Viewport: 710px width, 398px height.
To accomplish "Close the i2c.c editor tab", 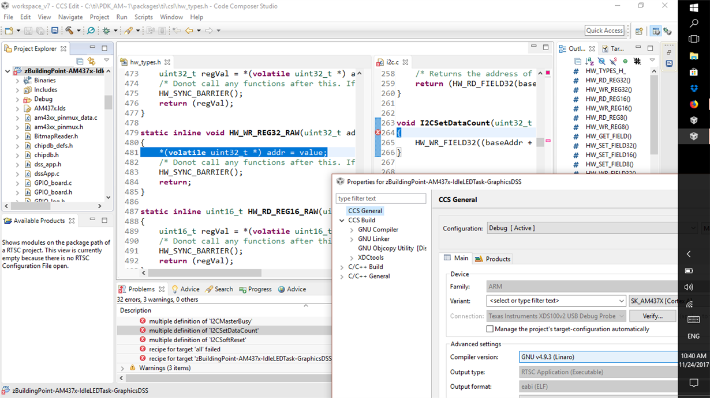I will coord(406,62).
